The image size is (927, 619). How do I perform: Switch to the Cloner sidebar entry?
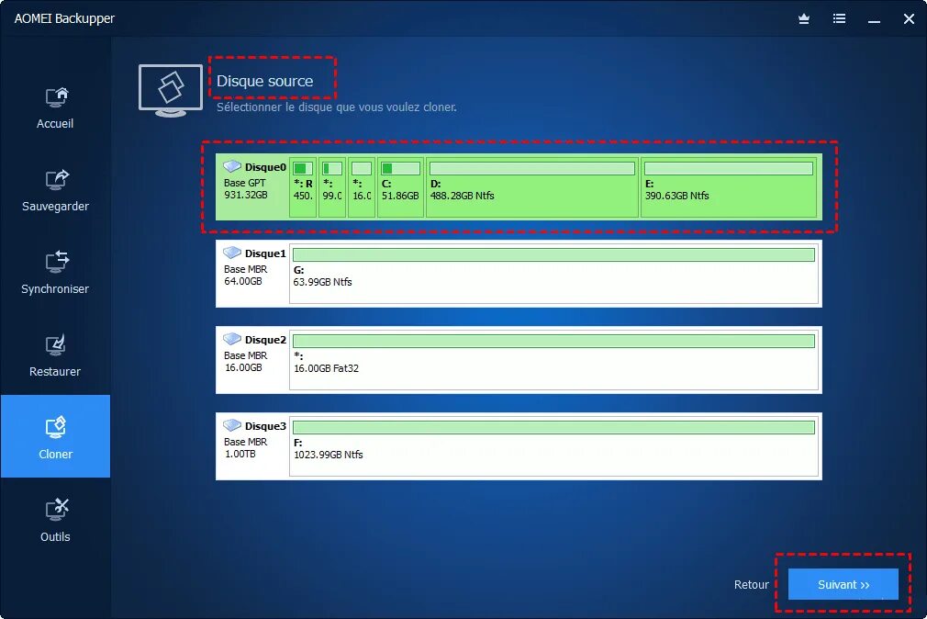tap(54, 436)
